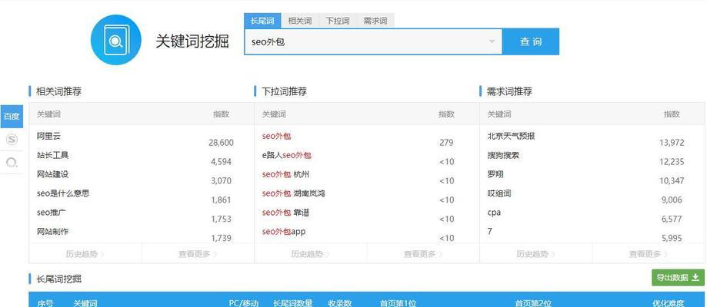Click dropdown keyword seo外包app
This screenshot has width=707, height=307.
pyautogui.click(x=284, y=232)
